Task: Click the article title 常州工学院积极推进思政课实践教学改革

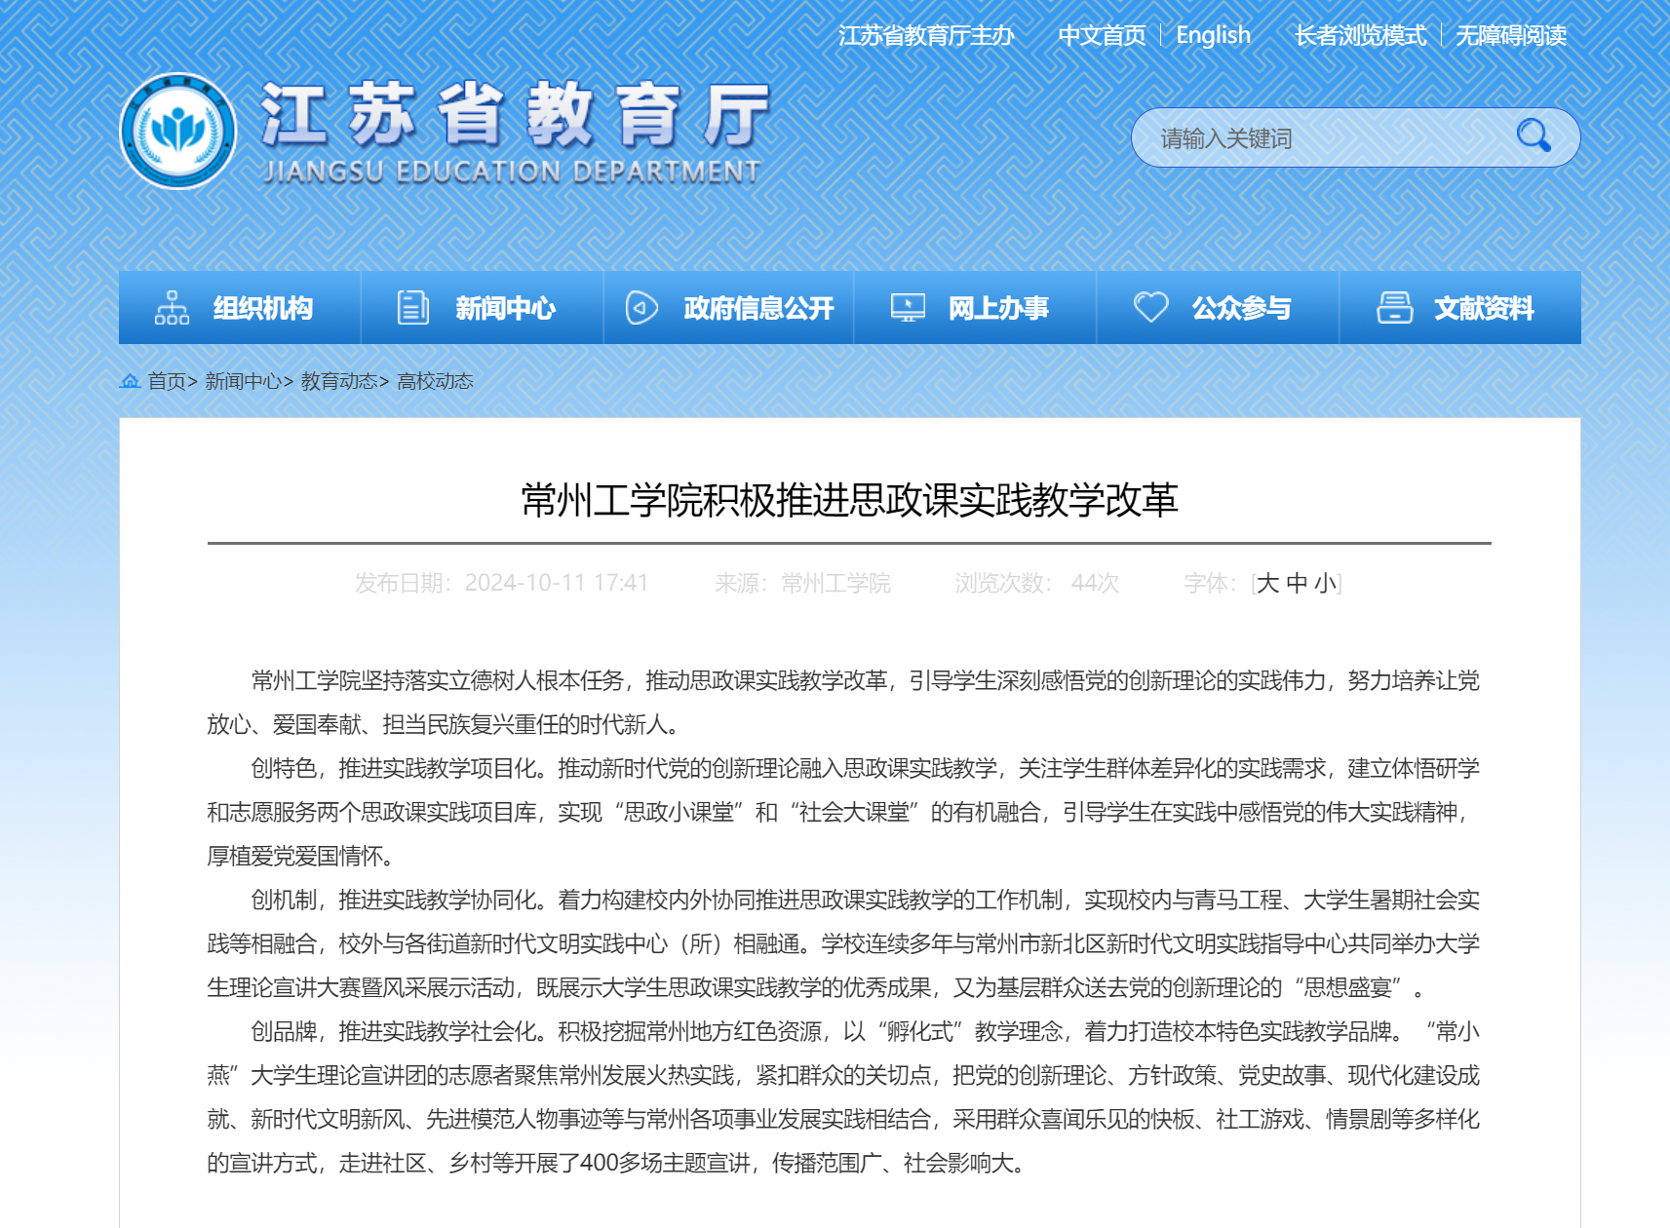Action: (x=849, y=500)
